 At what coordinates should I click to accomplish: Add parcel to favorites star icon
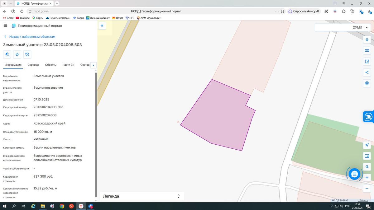[17, 54]
